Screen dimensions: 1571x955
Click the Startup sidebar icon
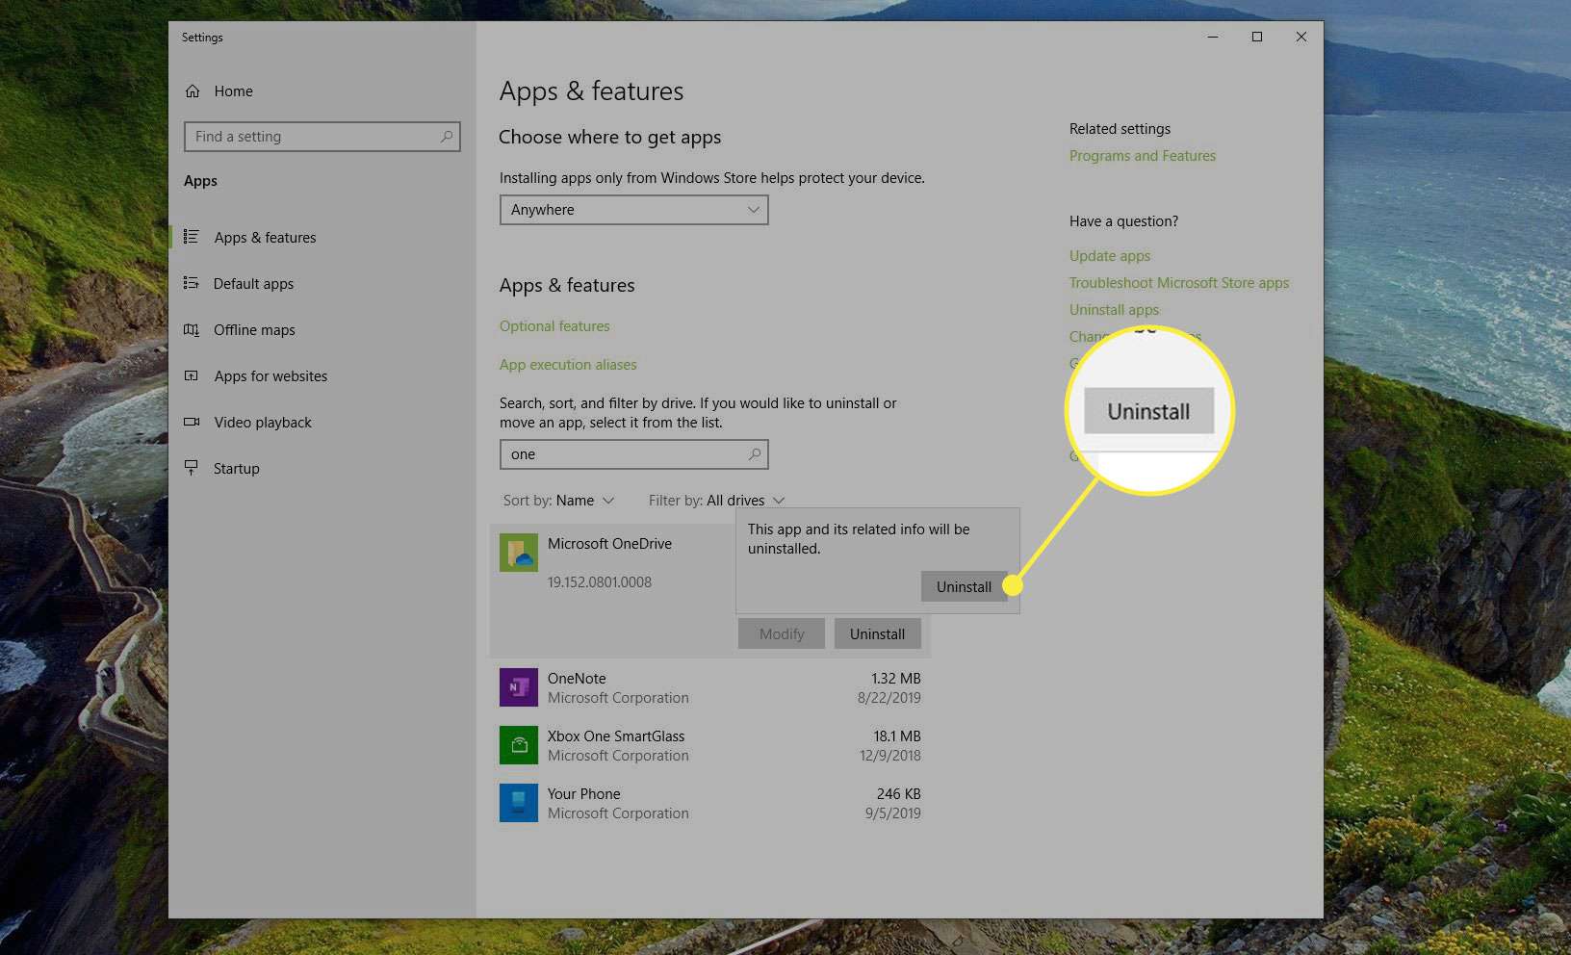coord(192,468)
